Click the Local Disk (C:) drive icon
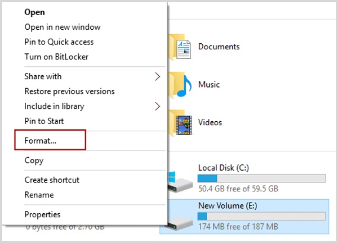The height and width of the screenshot is (243, 338). coord(180,178)
